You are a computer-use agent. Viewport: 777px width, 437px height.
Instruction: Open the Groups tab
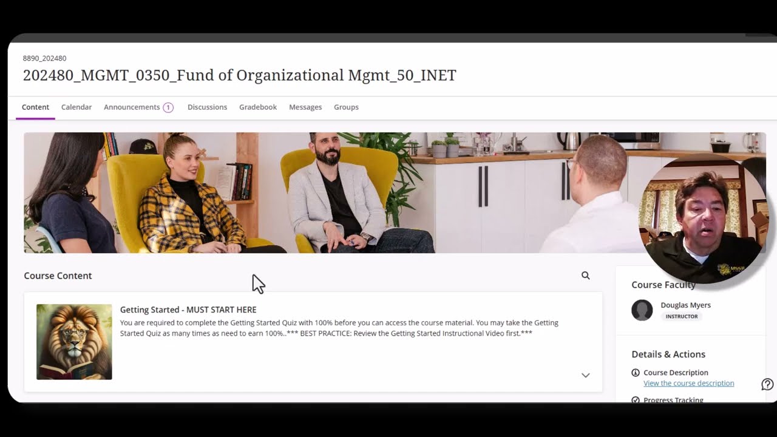click(x=346, y=107)
